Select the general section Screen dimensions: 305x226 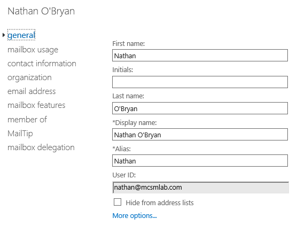click(21, 35)
